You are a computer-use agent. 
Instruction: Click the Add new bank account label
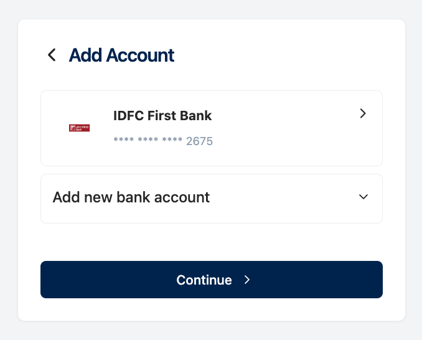pos(131,197)
